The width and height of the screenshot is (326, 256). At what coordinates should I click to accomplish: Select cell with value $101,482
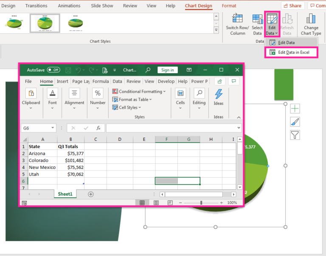(71, 160)
